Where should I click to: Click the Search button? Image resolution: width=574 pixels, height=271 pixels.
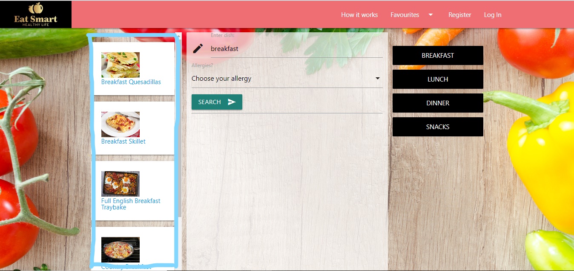pyautogui.click(x=217, y=102)
